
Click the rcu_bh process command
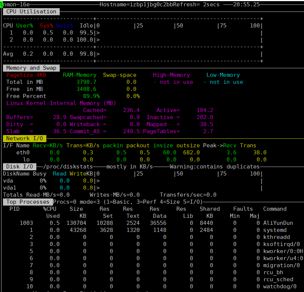(273, 272)
